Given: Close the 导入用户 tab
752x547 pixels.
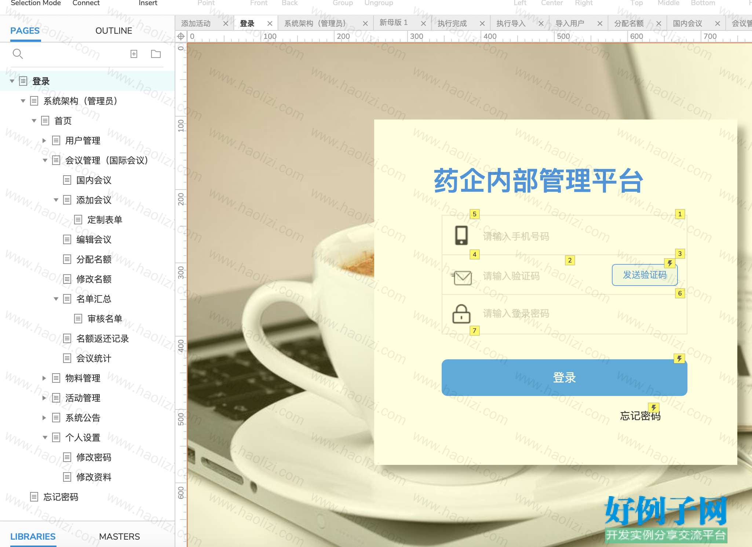Looking at the screenshot, I should click(x=600, y=23).
